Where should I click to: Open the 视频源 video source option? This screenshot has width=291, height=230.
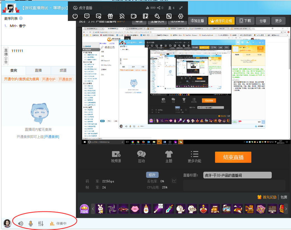click(x=116, y=157)
